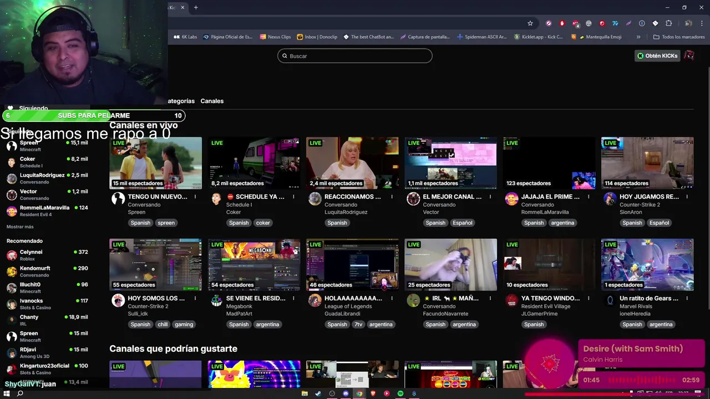This screenshot has width=710, height=399.
Task: Open the Mantequilla Emoji bookmark
Action: coord(596,37)
